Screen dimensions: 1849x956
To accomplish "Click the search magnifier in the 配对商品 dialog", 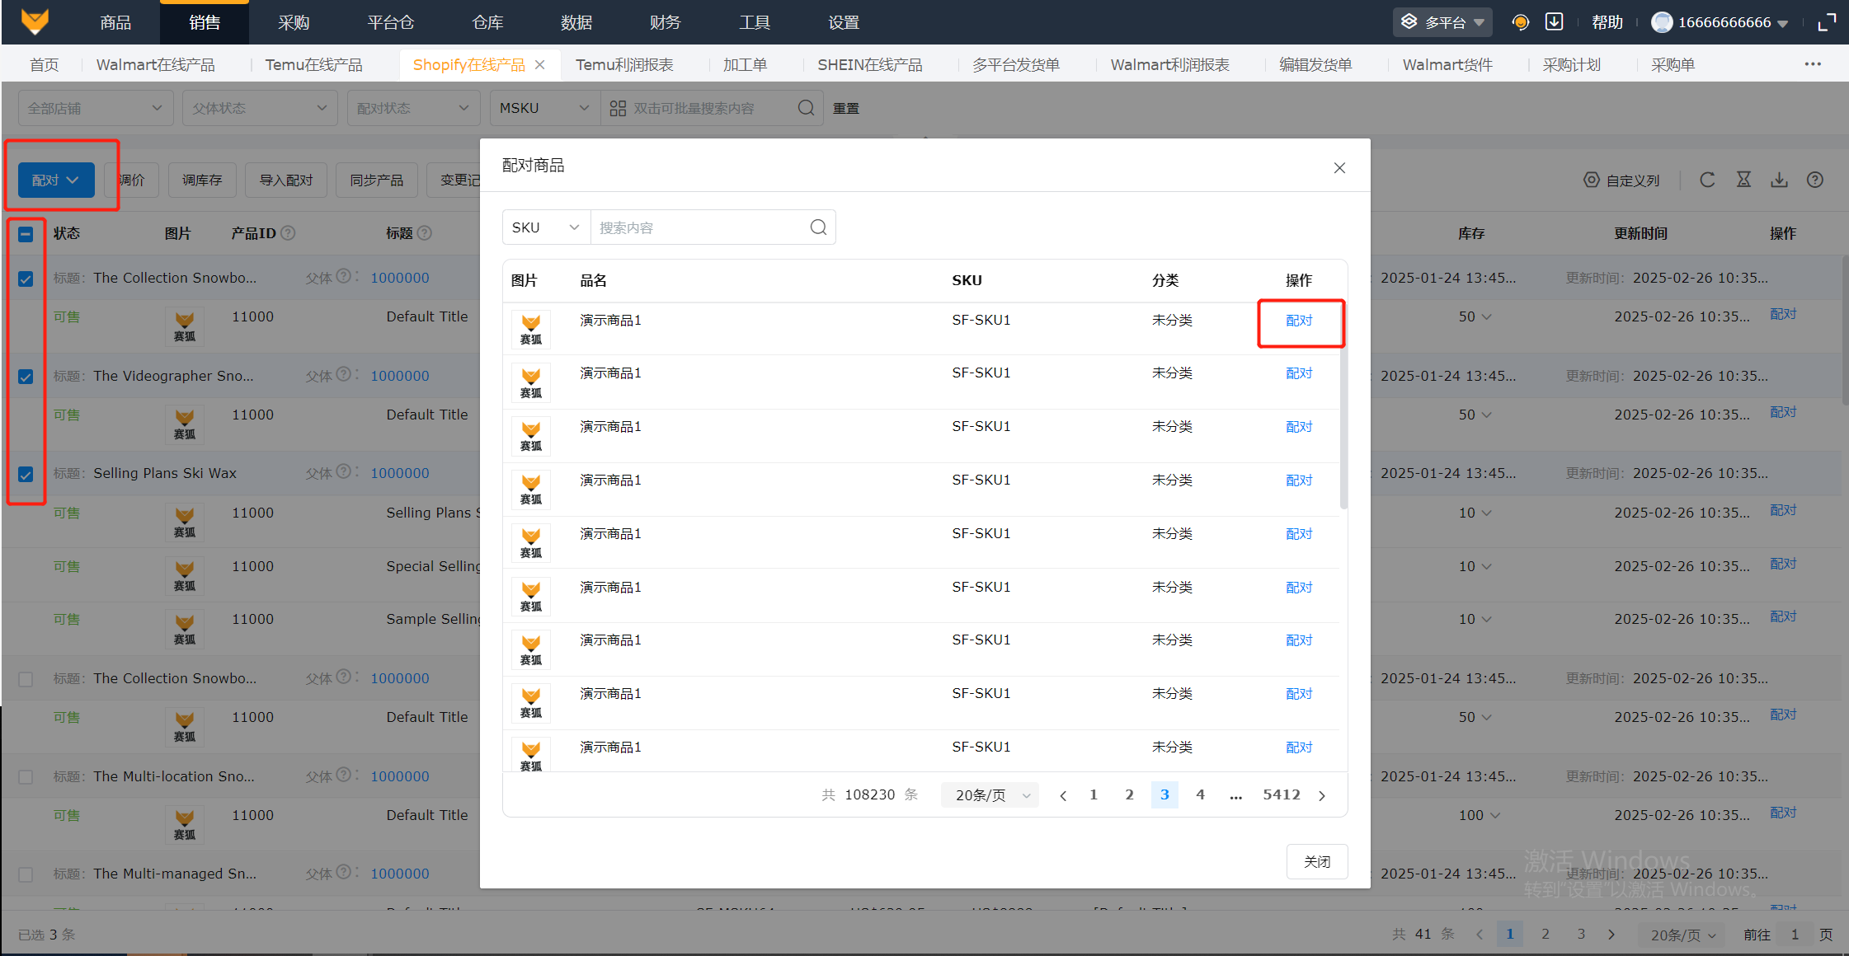I will pos(818,227).
